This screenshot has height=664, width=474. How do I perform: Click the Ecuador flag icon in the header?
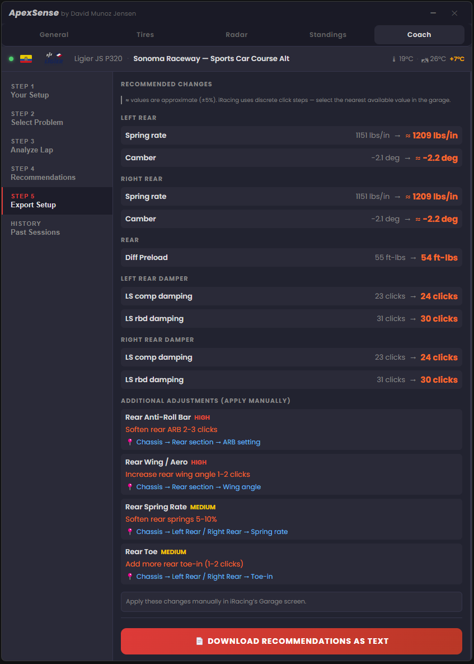[26, 58]
